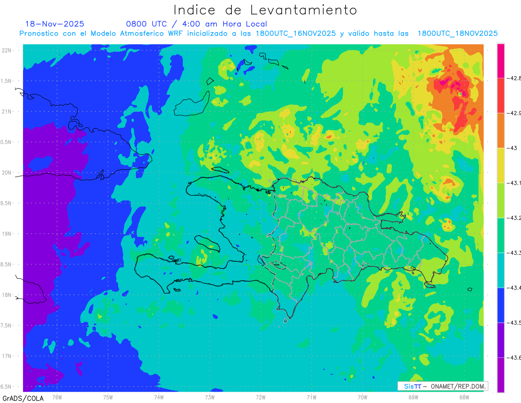
Task: Click the -43.3 colorbar value
Action: pyautogui.click(x=514, y=253)
